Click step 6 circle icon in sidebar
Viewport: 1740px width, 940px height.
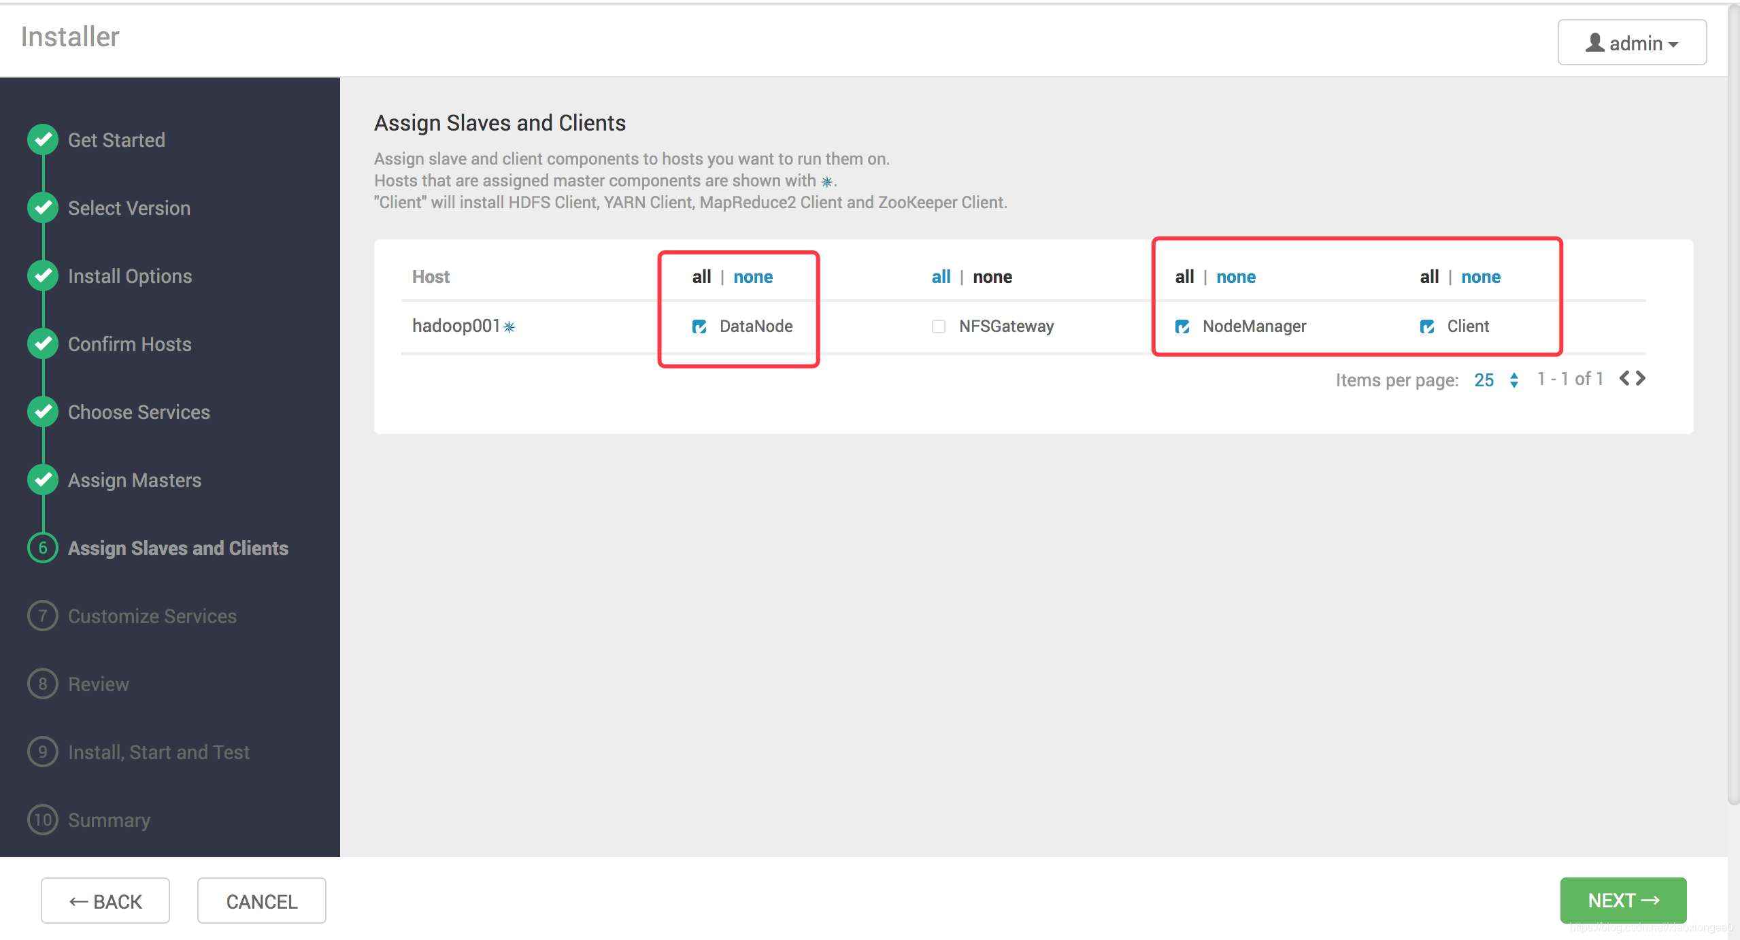[x=43, y=548]
